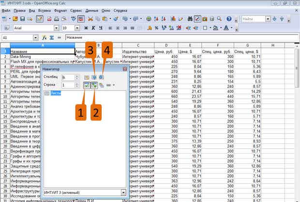Open Font Color dropdown arrow
Viewport: 300px width, 202px height.
point(231,28)
